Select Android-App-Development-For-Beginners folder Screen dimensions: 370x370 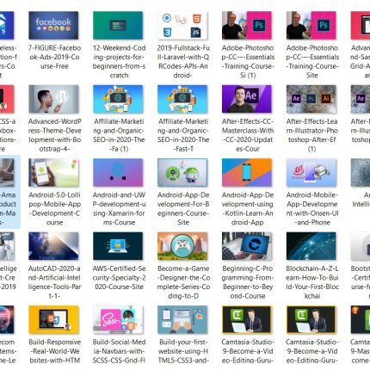[182, 172]
